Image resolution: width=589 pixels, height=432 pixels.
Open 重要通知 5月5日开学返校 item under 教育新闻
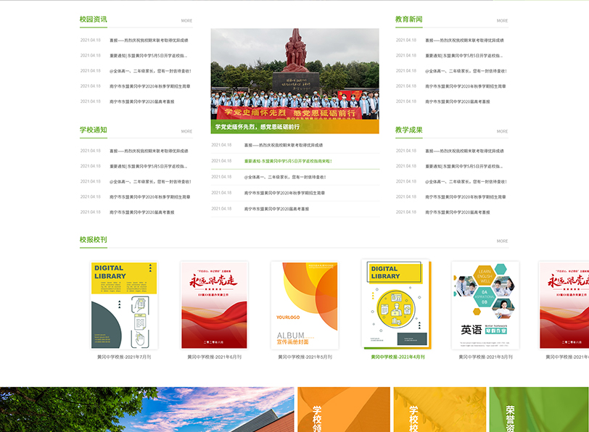pyautogui.click(x=464, y=56)
